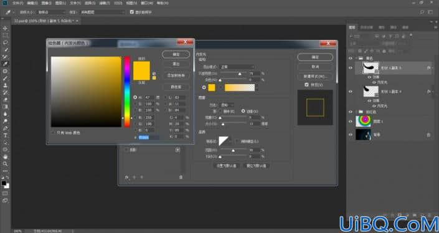Select the Move tool

pos(5,28)
